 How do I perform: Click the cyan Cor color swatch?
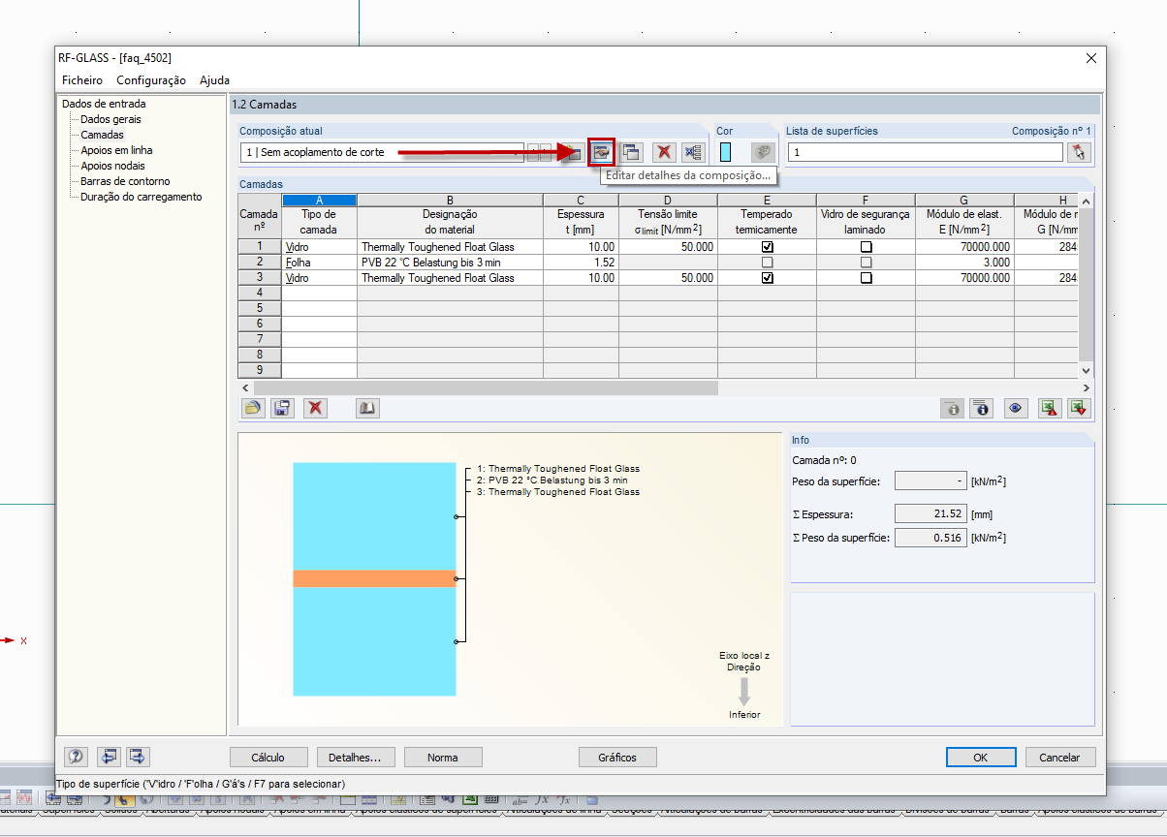point(725,152)
